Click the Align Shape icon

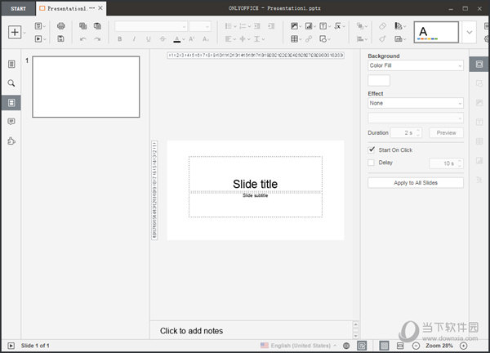coord(360,39)
